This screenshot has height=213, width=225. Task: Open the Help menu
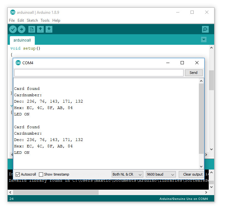pyautogui.click(x=56, y=20)
